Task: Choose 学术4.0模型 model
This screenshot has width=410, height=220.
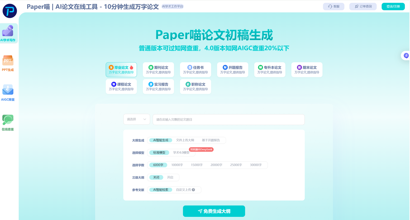Action: tap(181, 153)
